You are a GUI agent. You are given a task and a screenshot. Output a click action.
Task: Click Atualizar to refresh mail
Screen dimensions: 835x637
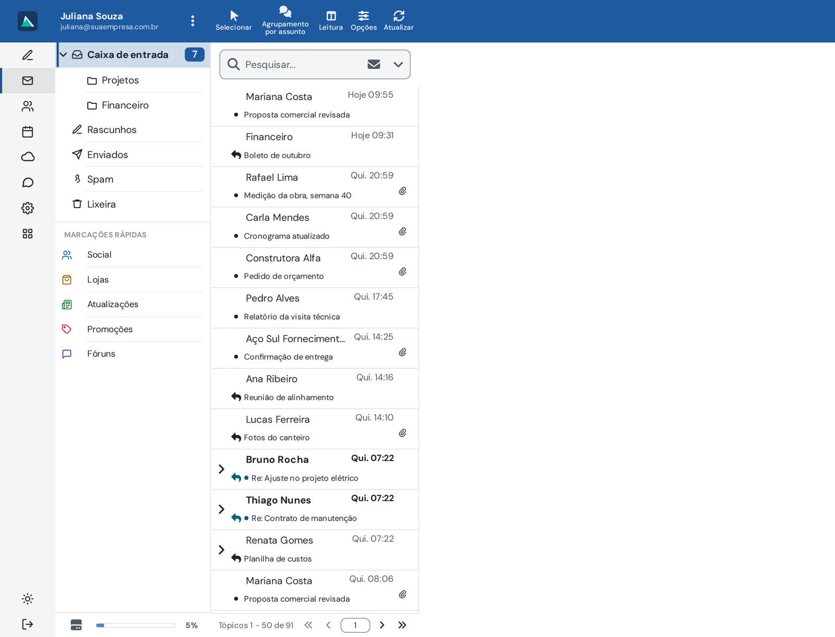coord(399,21)
